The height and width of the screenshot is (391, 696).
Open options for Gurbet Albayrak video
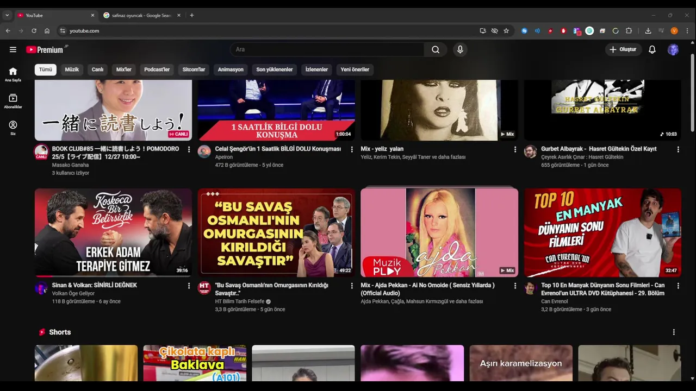pyautogui.click(x=678, y=149)
